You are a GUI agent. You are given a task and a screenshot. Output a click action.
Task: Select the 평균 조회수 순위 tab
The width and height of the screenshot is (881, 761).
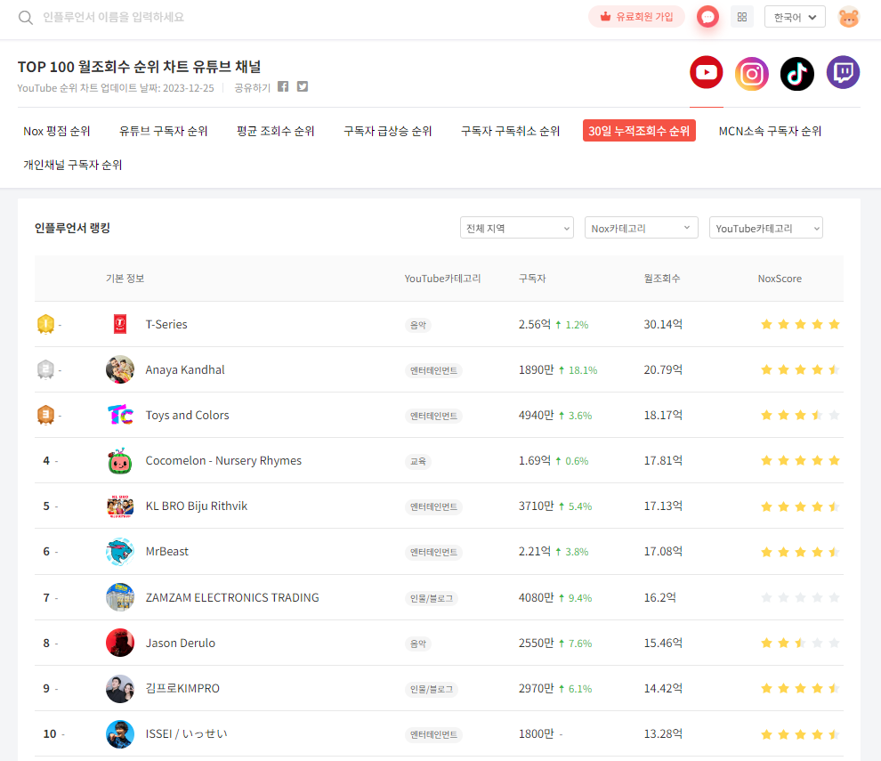click(275, 131)
